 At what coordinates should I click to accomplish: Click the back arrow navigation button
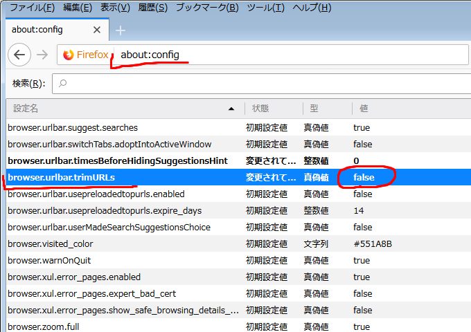[20, 55]
